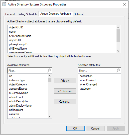Select adminDescription in Available attributes
Viewport: 129px width, 135px height.
tap(19, 101)
